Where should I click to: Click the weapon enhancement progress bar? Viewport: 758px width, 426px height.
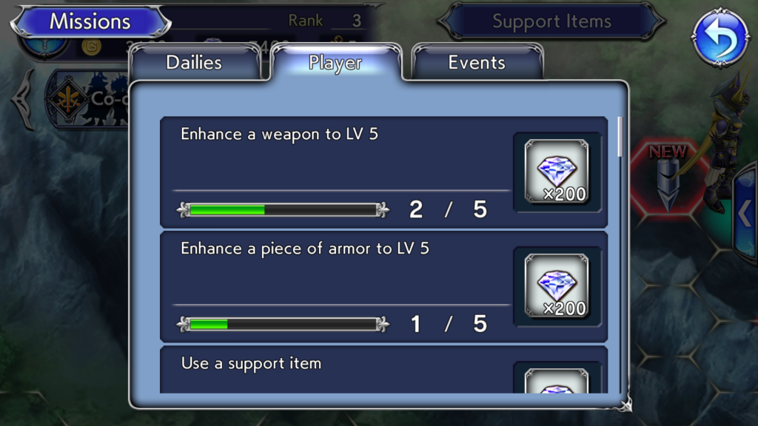tap(284, 209)
